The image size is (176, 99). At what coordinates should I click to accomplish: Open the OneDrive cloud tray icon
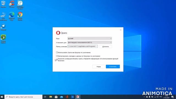pyautogui.click(x=147, y=97)
